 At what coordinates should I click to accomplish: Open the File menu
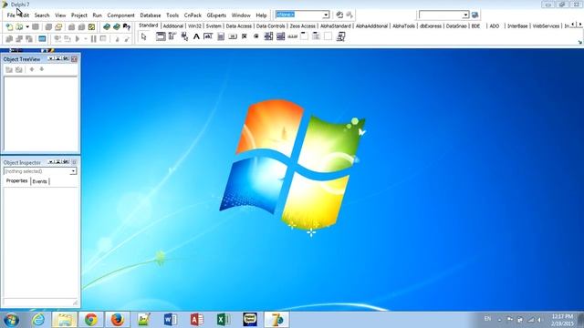(x=11, y=15)
